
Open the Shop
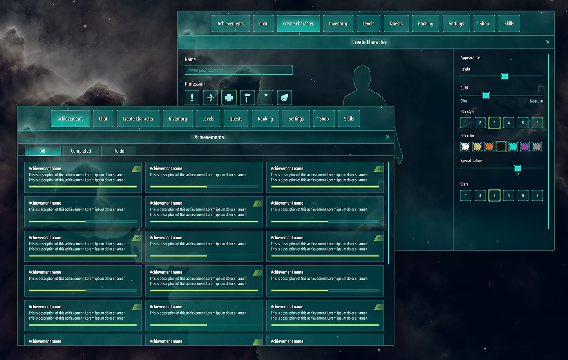pos(324,119)
